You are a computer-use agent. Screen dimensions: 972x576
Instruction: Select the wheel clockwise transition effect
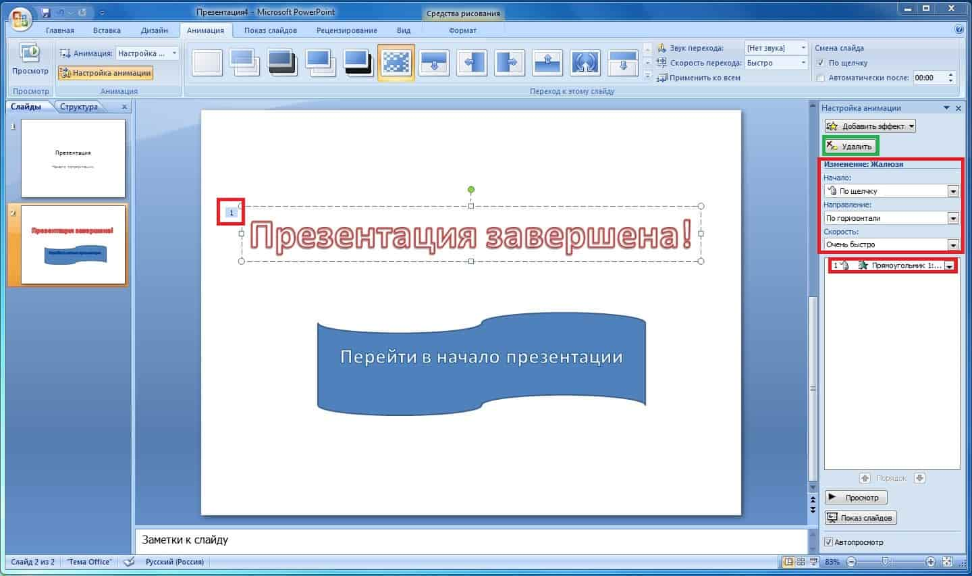pos(586,63)
